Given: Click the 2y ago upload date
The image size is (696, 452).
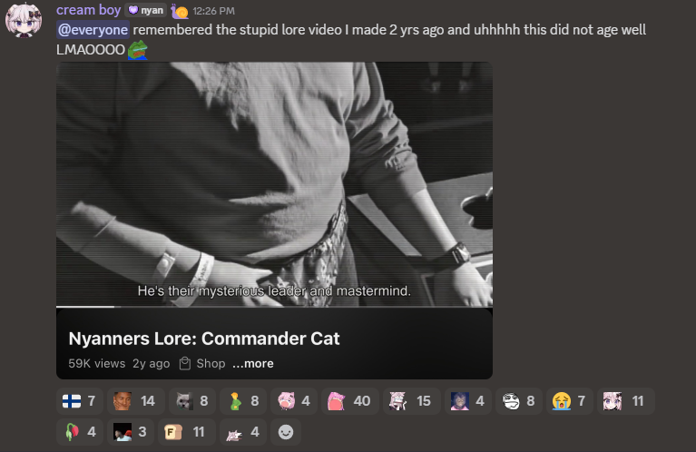Looking at the screenshot, I should coord(151,363).
